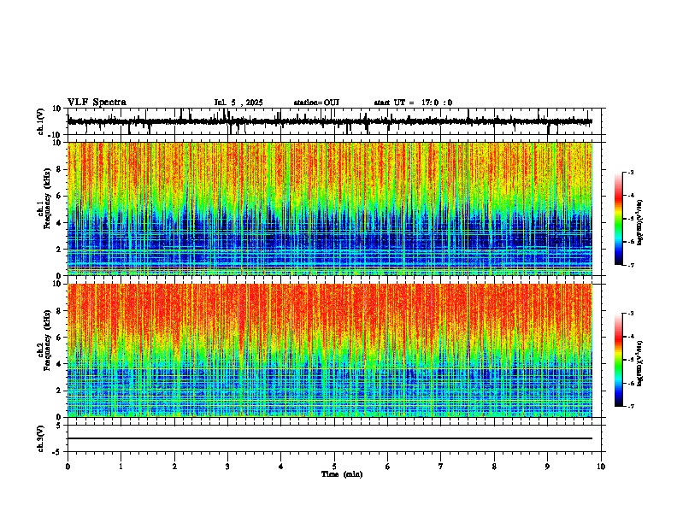Click the 'ch.3(V)' axis label

click(x=41, y=438)
